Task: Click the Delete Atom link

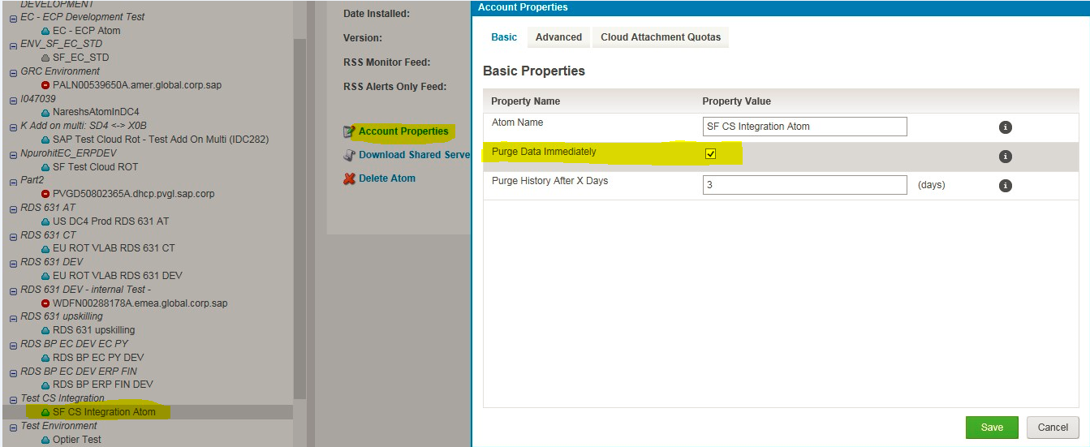Action: coord(387,178)
